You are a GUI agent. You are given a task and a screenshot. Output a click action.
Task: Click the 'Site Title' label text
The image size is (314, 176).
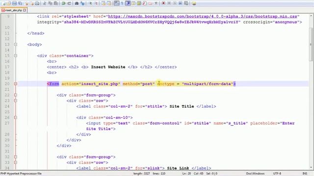(182, 107)
